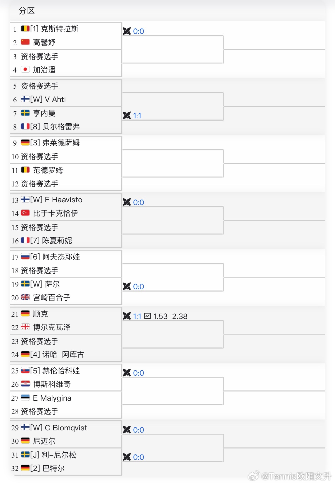Open rackets icon for 顺克 vs 博尔克瓦泽
Image resolution: width=335 pixels, height=484 pixels.
pos(127,316)
